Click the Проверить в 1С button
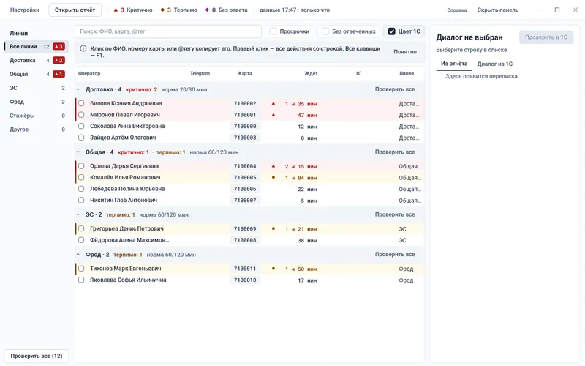This screenshot has width=585, height=366. click(546, 37)
